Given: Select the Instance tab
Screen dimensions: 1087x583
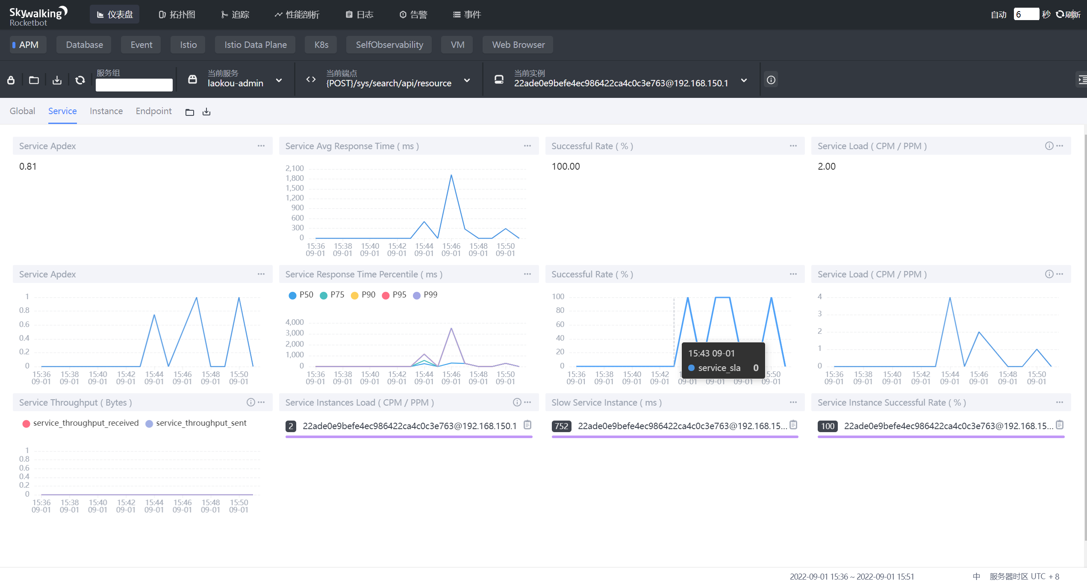Looking at the screenshot, I should point(106,111).
